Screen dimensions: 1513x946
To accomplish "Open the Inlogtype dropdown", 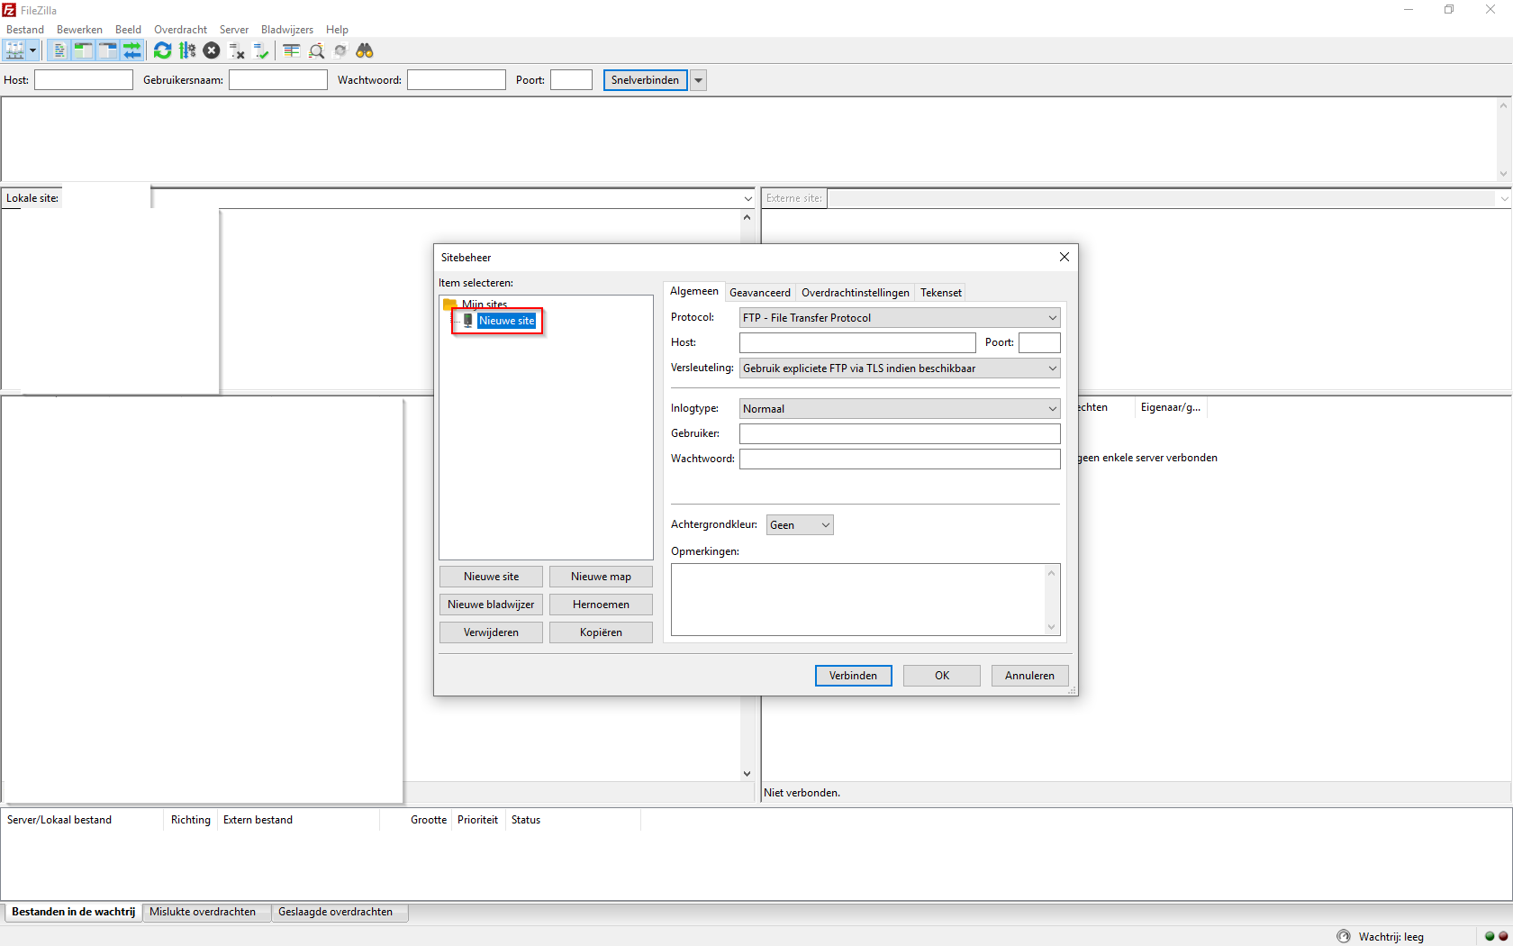I will pos(900,409).
